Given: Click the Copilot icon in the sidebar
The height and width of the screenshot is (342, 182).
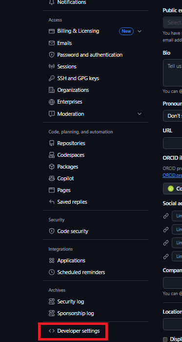Looking at the screenshot, I should (x=52, y=178).
